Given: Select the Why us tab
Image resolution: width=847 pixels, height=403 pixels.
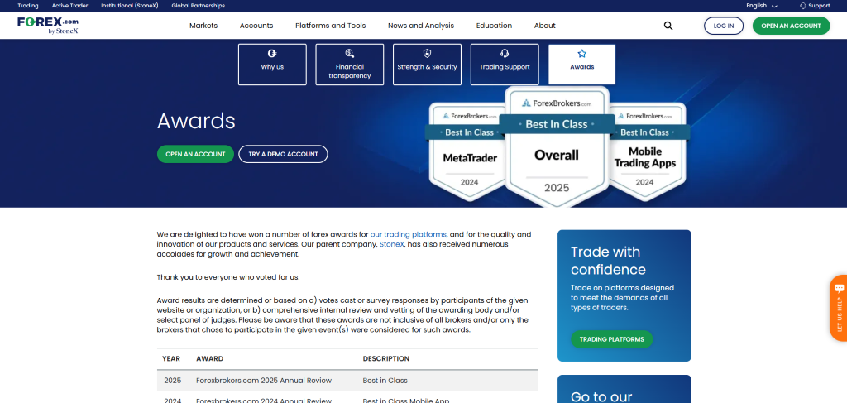Looking at the screenshot, I should click(272, 65).
